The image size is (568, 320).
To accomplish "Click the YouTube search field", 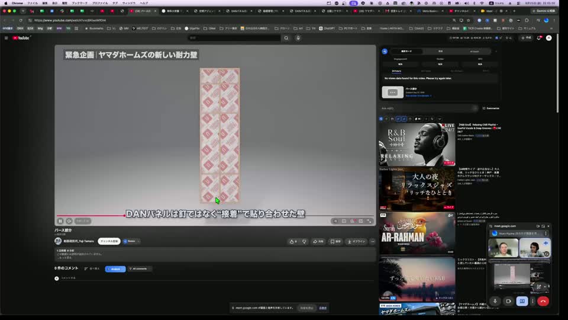I will [234, 38].
